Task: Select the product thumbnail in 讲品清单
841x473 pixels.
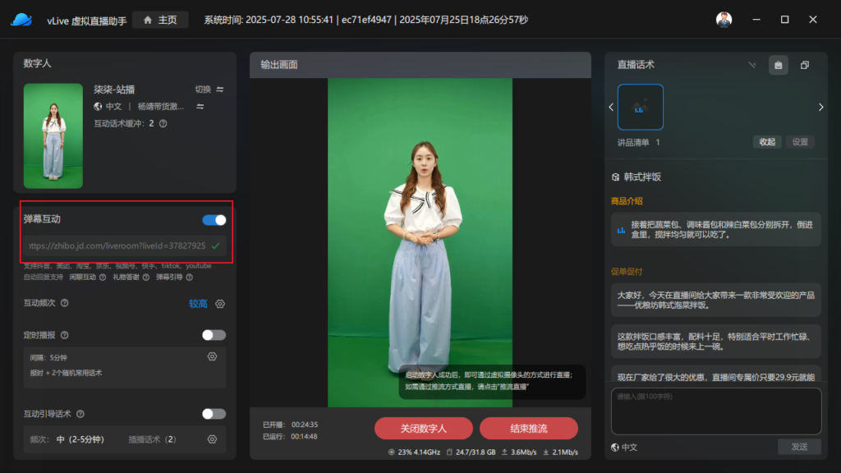Action: pyautogui.click(x=640, y=107)
